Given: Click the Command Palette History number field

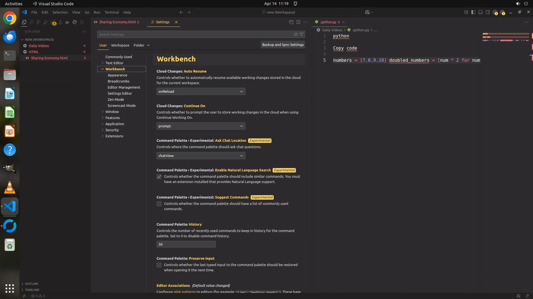Looking at the screenshot, I should coord(186,244).
